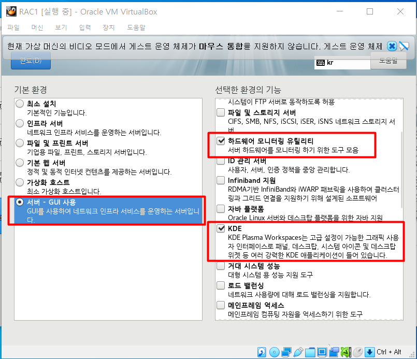This screenshot has width=417, height=359.
Task: Click the optical disc status icon
Action: point(274,352)
